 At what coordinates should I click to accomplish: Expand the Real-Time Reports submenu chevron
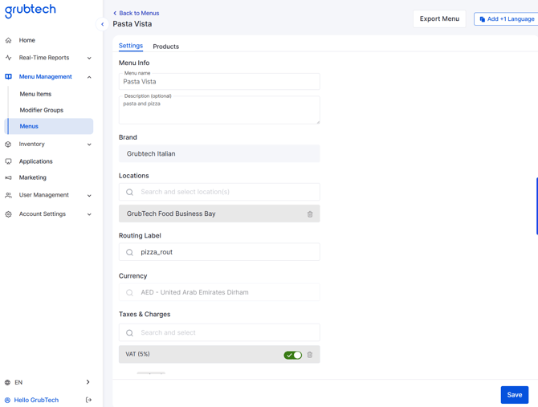click(x=89, y=58)
